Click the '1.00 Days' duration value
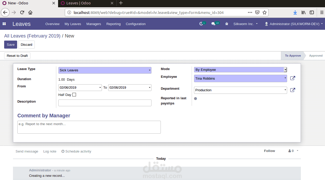Viewport: 325px width, 183px height. click(x=66, y=80)
